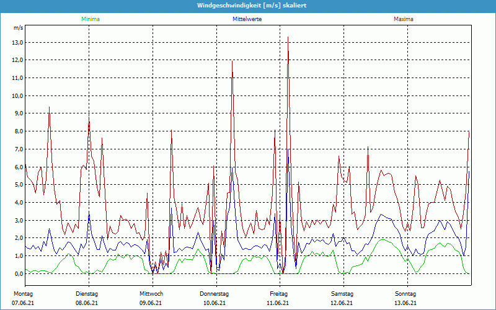This screenshot has width=496, height=310.
Task: Click the 4,0 y-axis value
Action: pos(19,203)
